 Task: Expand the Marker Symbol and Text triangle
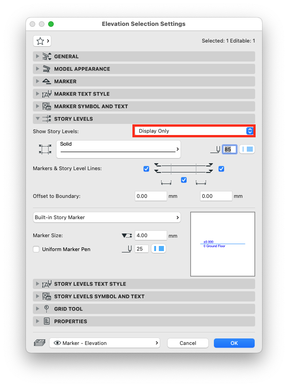[38, 106]
